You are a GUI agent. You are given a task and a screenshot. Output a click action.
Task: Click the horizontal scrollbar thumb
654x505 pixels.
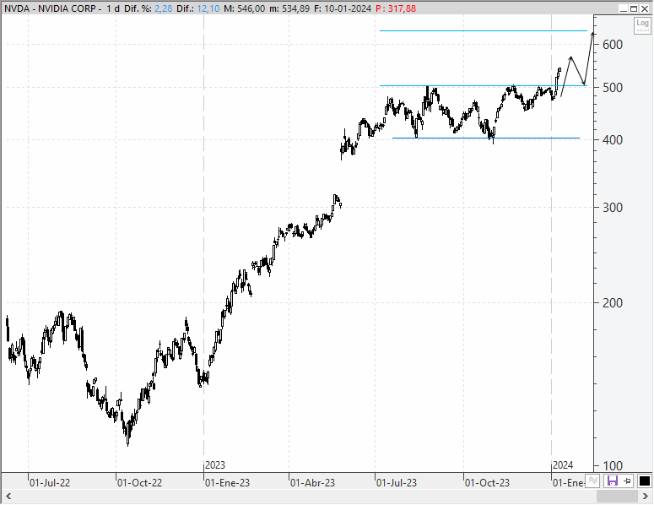(x=617, y=497)
